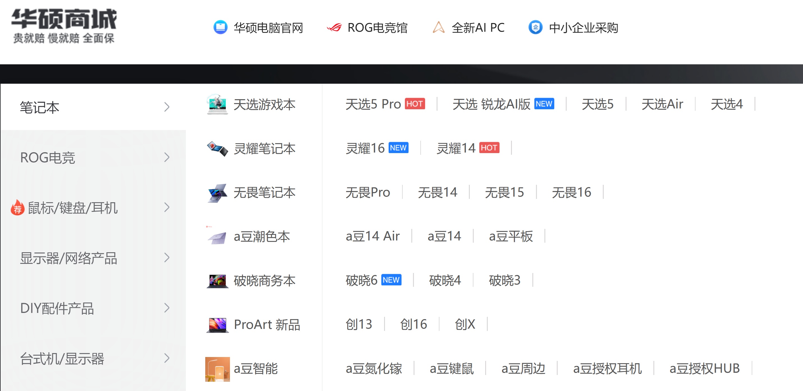Click the ProArt 新品 laptop thumbnail icon
Viewport: 803px width, 391px height.
(x=217, y=325)
